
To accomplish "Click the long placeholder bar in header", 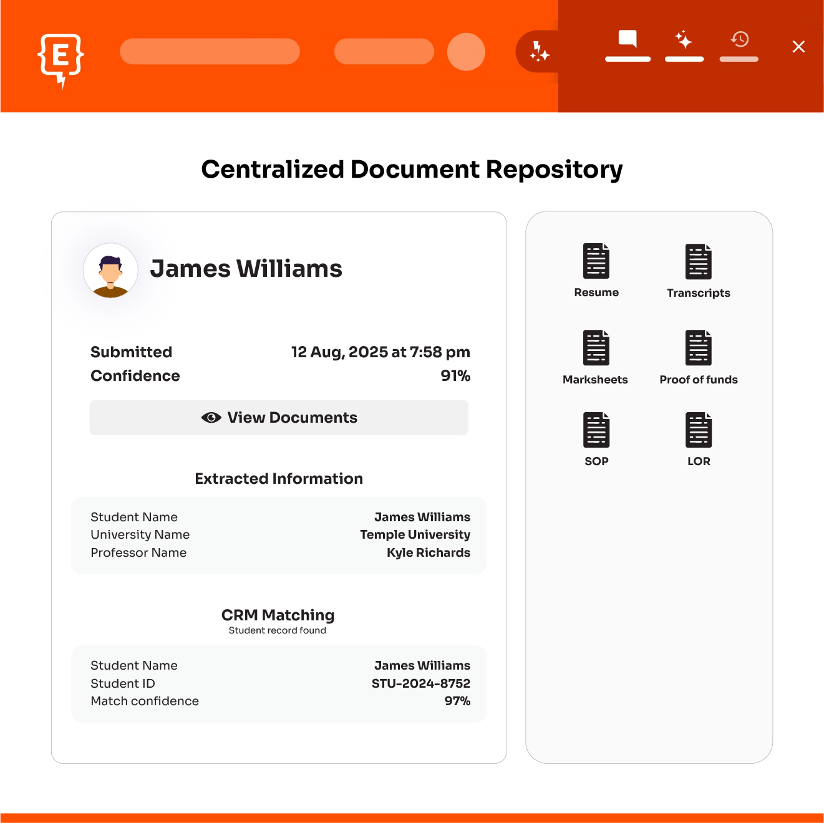I will click(x=210, y=52).
